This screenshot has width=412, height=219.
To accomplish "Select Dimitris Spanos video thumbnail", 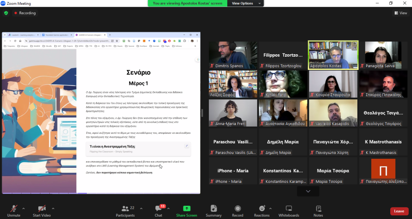I will [x=233, y=55].
